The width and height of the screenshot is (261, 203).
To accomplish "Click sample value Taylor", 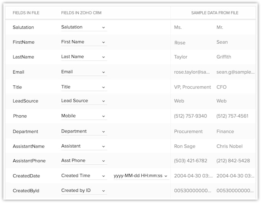I will [x=181, y=57].
